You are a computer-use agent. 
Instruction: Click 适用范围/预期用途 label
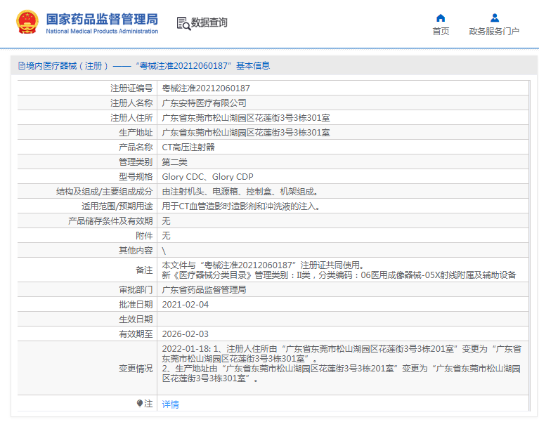[117, 206]
